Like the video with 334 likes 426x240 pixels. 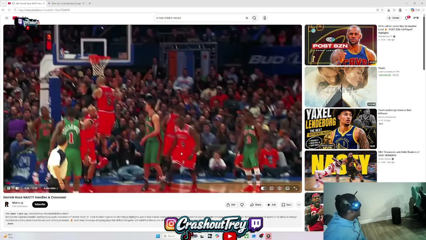click(231, 205)
